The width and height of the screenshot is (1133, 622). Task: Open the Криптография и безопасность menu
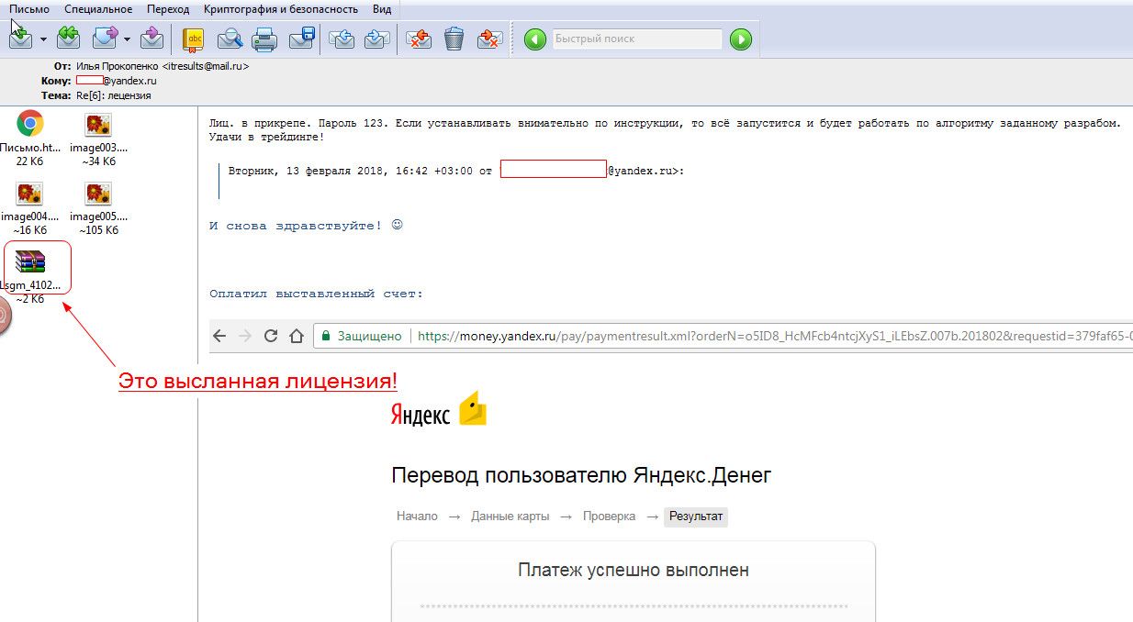(x=281, y=9)
